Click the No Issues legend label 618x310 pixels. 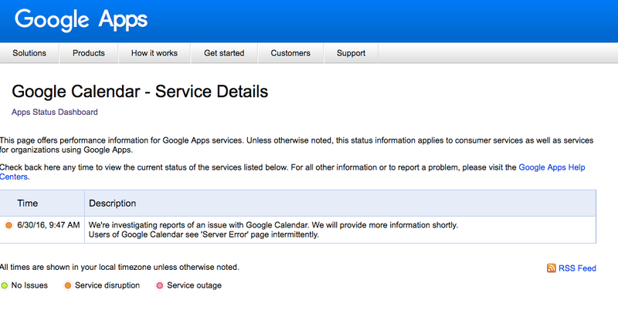click(x=29, y=285)
